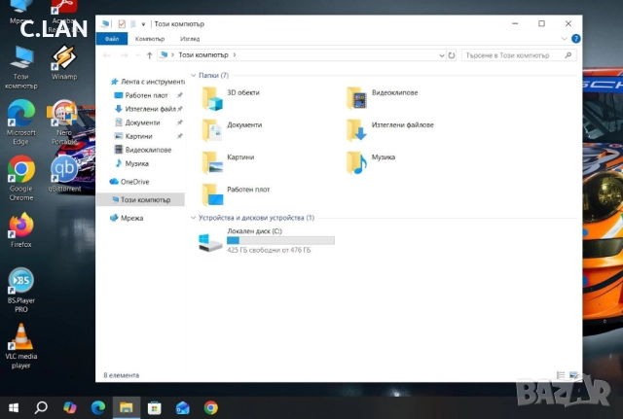Toggle properties checkmark in quick access toolbar
Viewport: 623px width, 419px height.
pyautogui.click(x=121, y=23)
